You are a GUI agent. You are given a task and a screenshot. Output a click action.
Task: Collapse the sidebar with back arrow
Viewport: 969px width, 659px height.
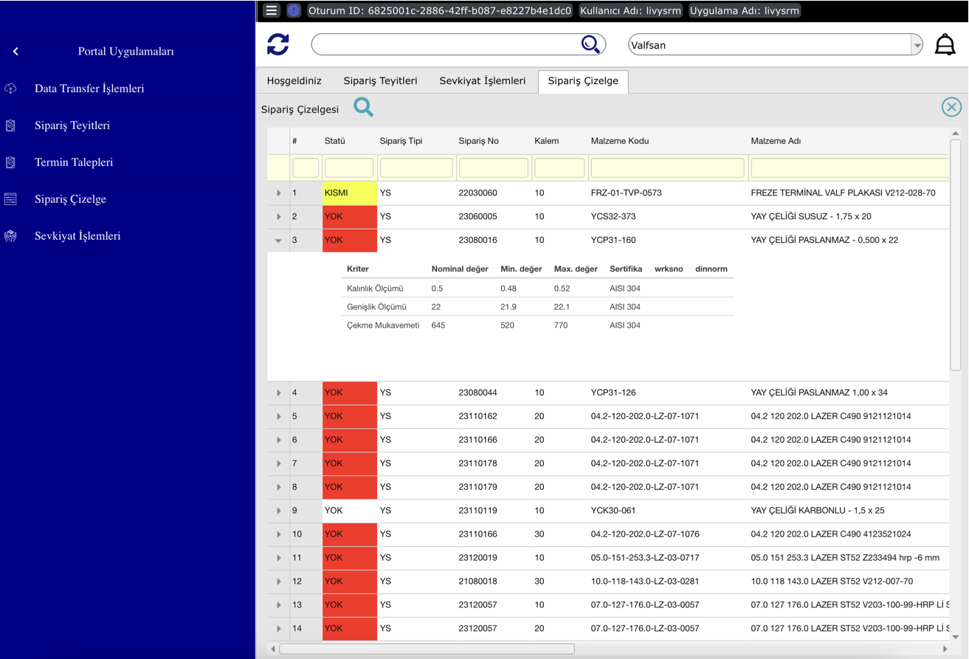[15, 52]
